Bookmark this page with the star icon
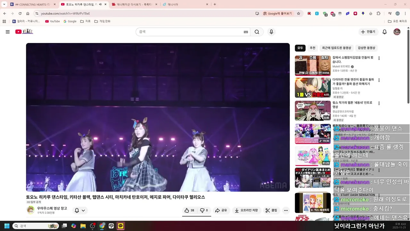The width and height of the screenshot is (410, 231). [299, 13]
